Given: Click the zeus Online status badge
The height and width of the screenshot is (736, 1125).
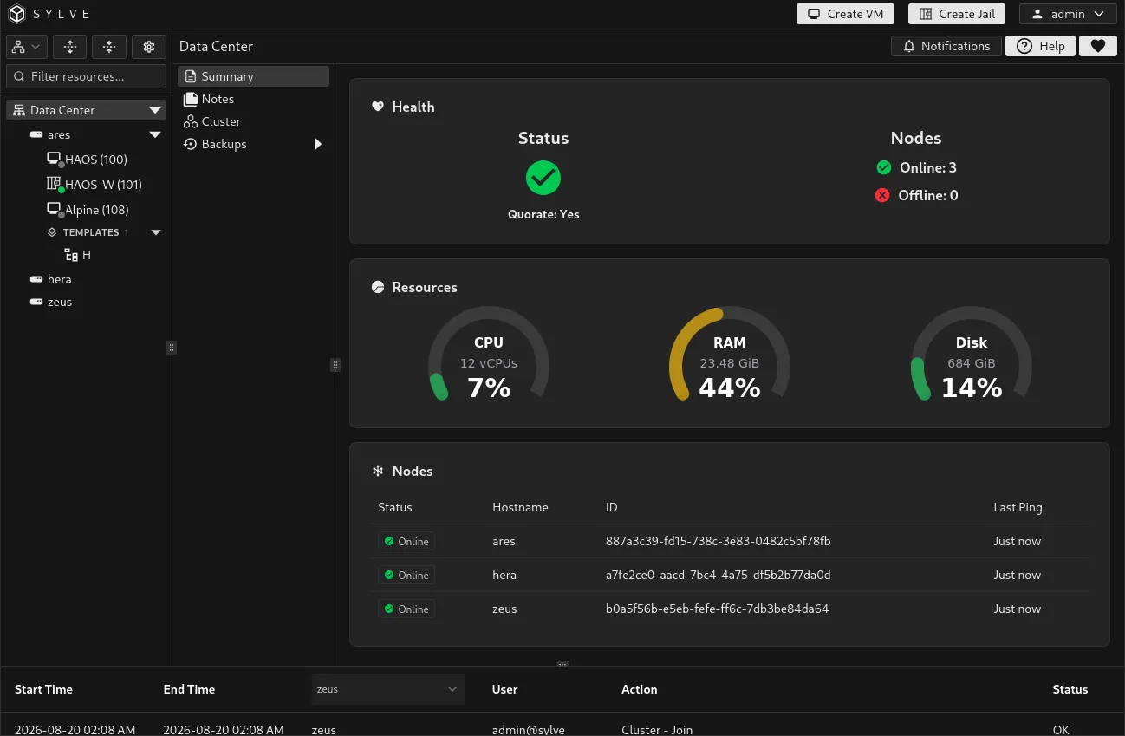Looking at the screenshot, I should (406, 609).
